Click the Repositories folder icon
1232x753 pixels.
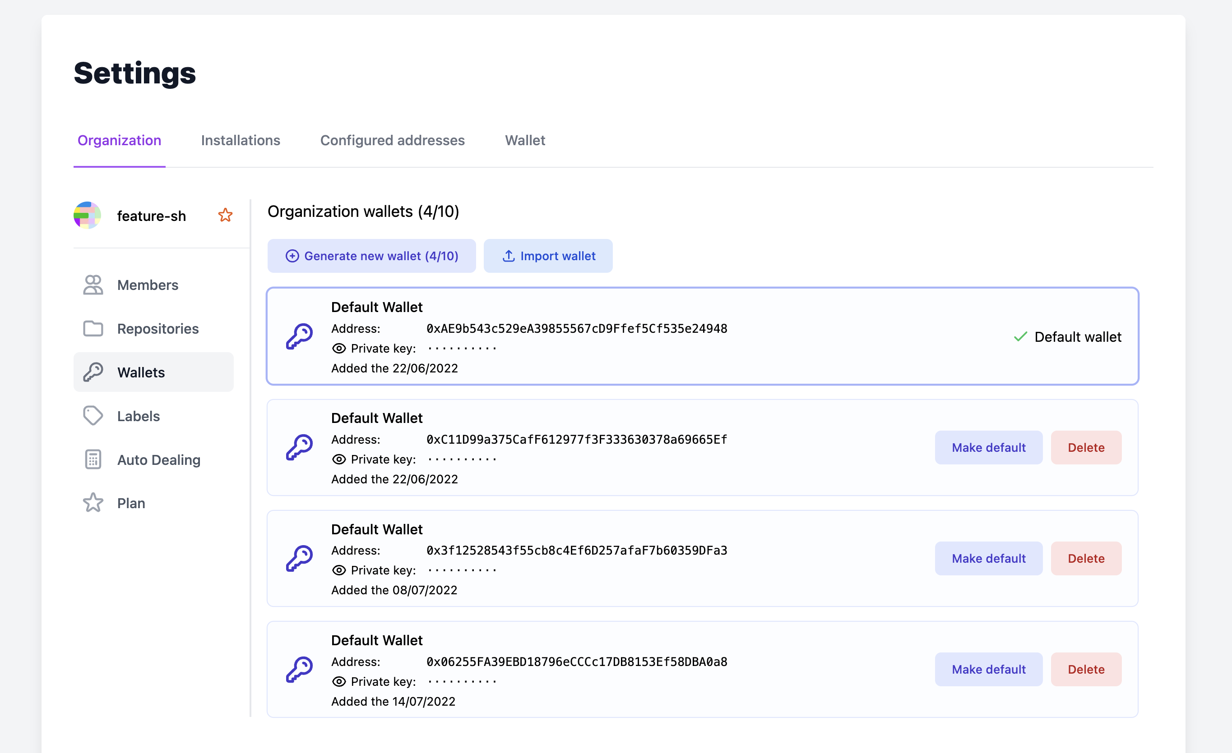coord(93,328)
